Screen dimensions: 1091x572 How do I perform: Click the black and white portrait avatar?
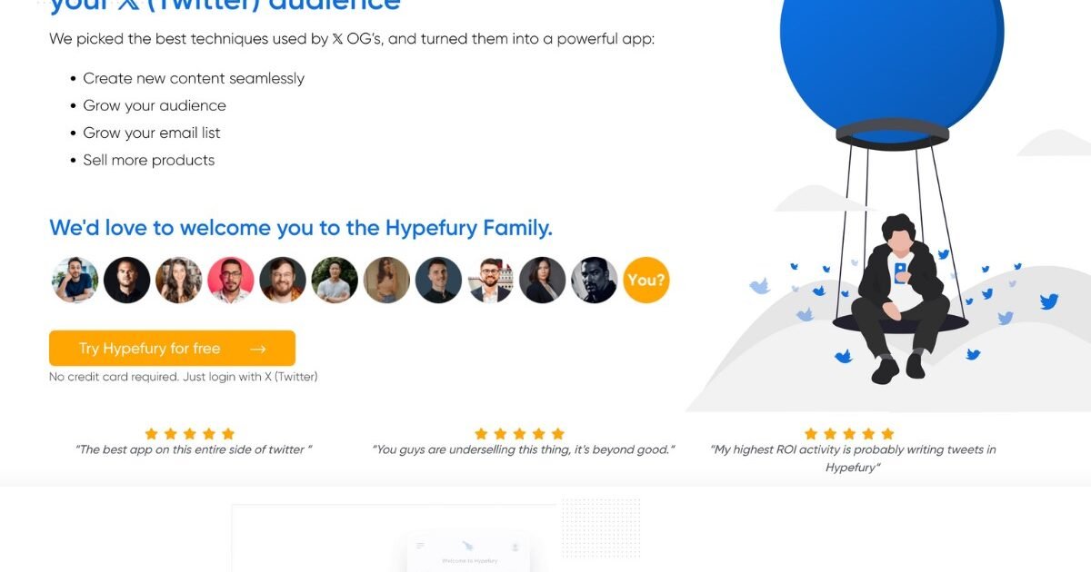click(595, 280)
